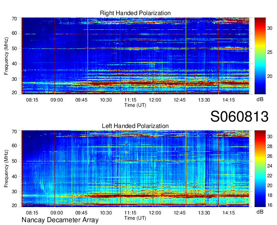The width and height of the screenshot is (277, 225).
Task: Click the 10:30 tick label under the bottom plot
Action: tap(106, 213)
